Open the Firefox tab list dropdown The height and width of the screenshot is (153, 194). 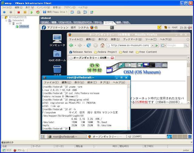[188, 58]
